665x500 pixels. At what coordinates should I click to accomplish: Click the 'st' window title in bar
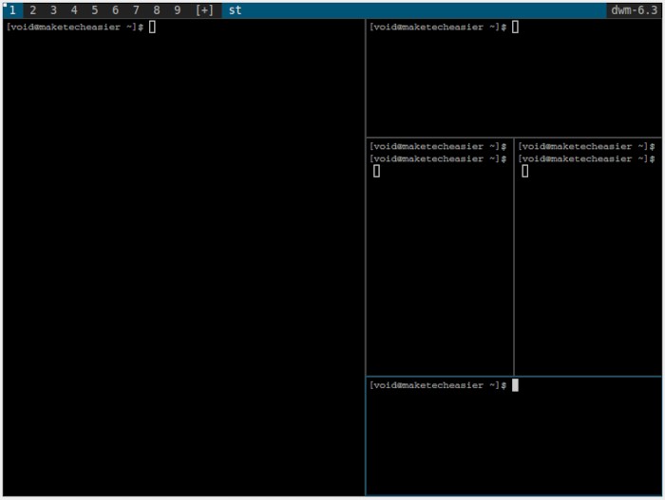click(x=235, y=10)
